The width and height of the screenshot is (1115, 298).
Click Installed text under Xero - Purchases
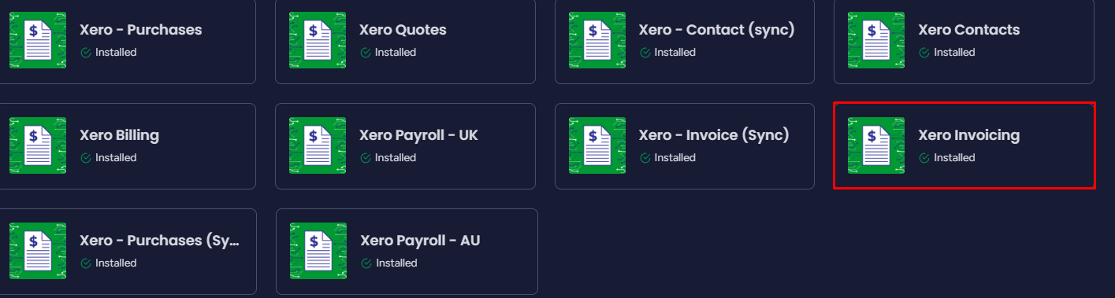click(116, 53)
